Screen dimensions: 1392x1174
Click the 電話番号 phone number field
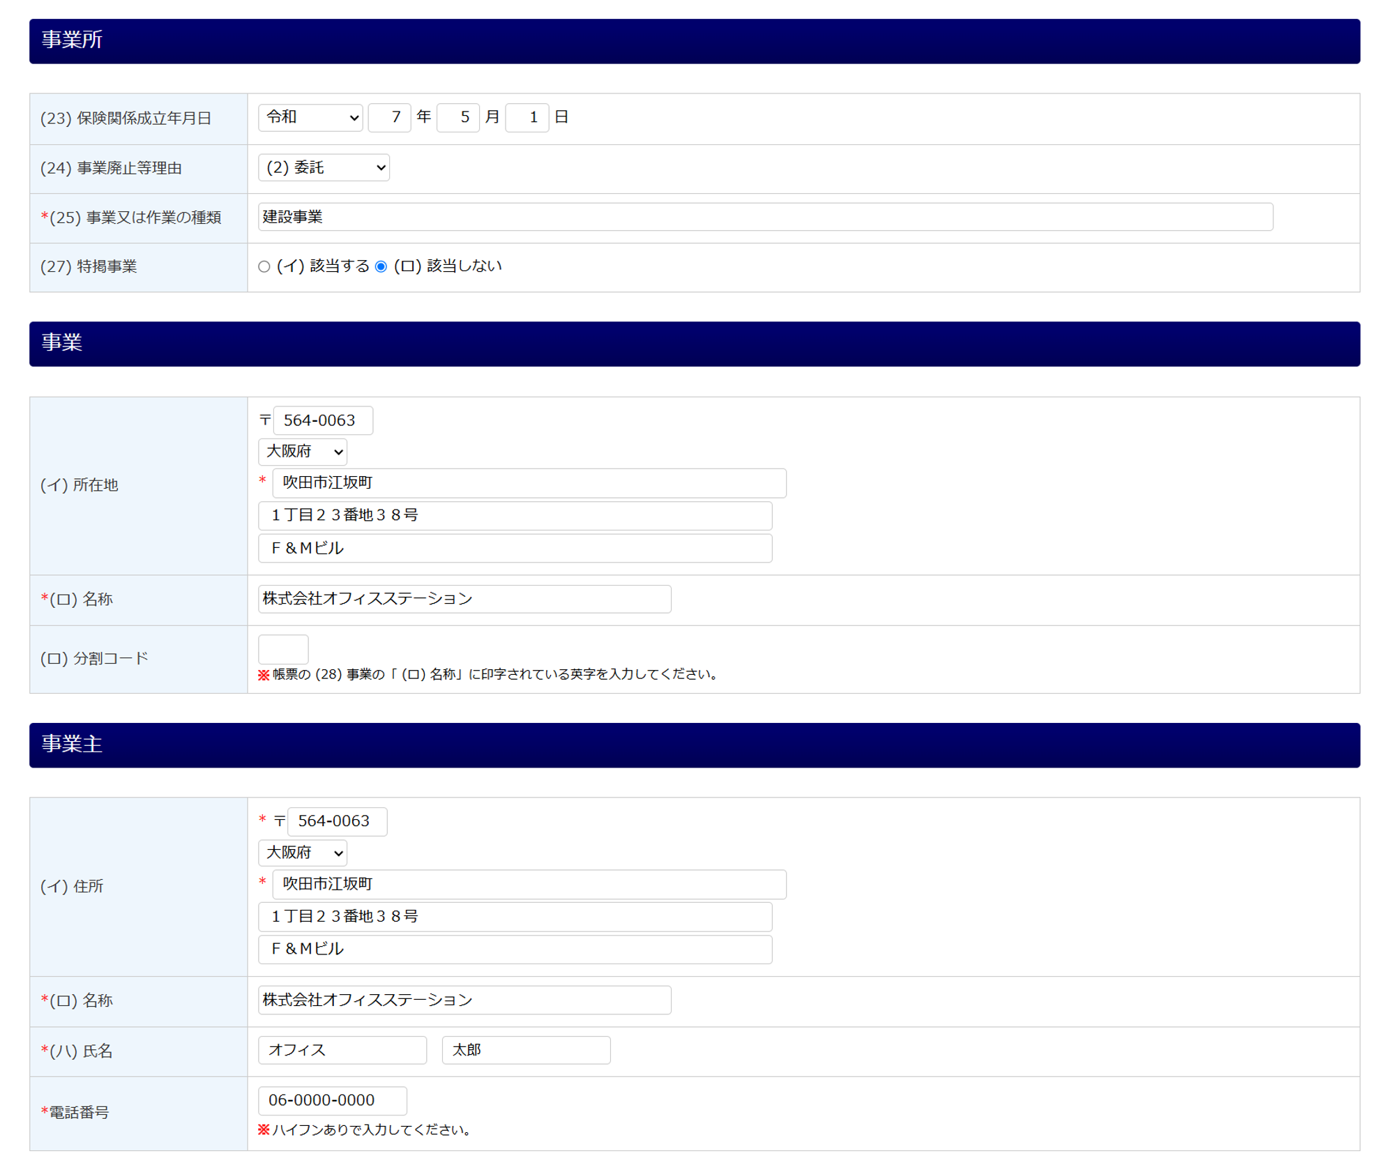point(332,1100)
